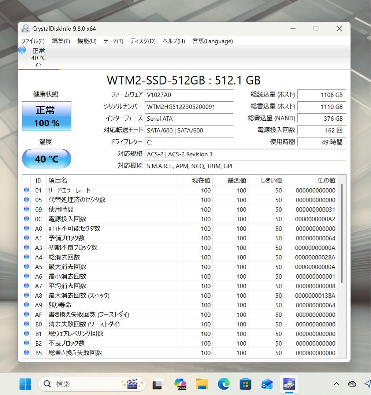Click the blue status indicator beside リードエラーレート

[x=26, y=190]
